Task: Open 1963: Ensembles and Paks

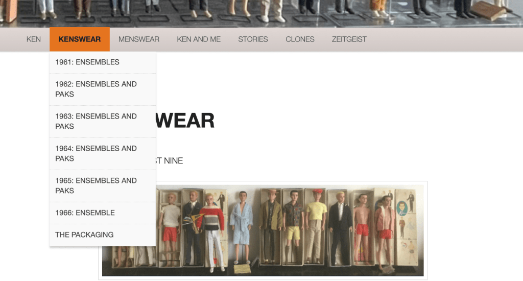Action: (x=96, y=121)
